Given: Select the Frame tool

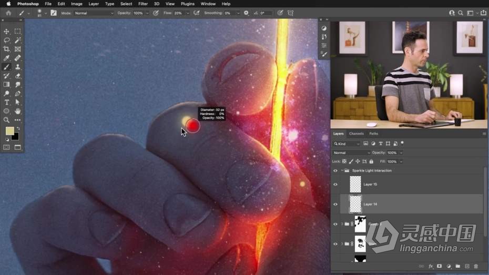Looking at the screenshot, I should (x=17, y=49).
